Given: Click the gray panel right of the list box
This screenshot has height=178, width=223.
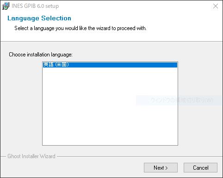Looking at the screenshot, I should (200, 77).
